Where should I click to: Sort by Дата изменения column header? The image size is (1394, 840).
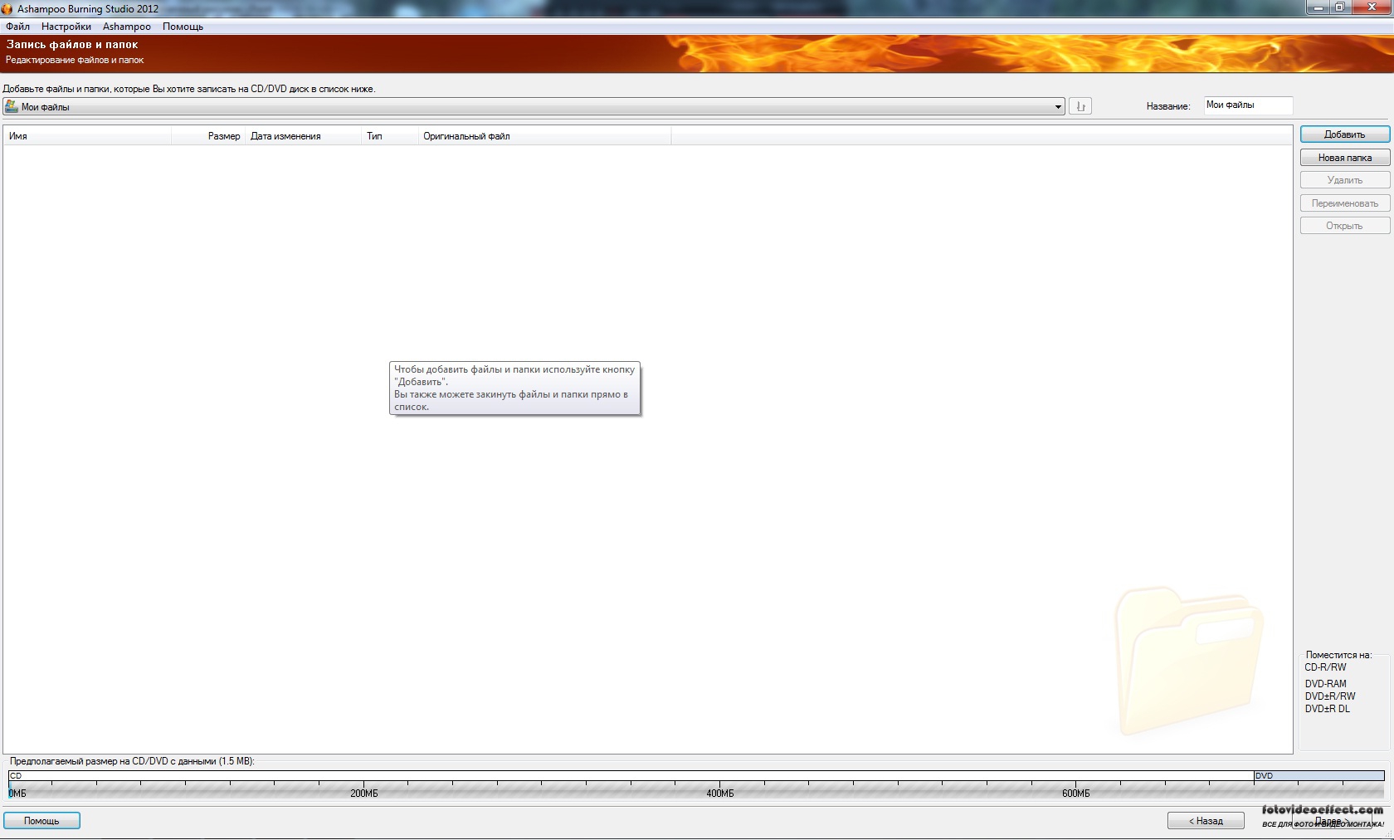pos(303,136)
